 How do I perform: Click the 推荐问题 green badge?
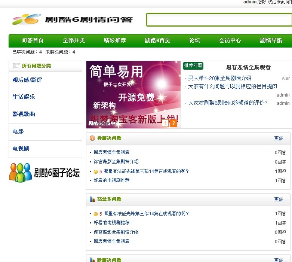click(x=193, y=65)
